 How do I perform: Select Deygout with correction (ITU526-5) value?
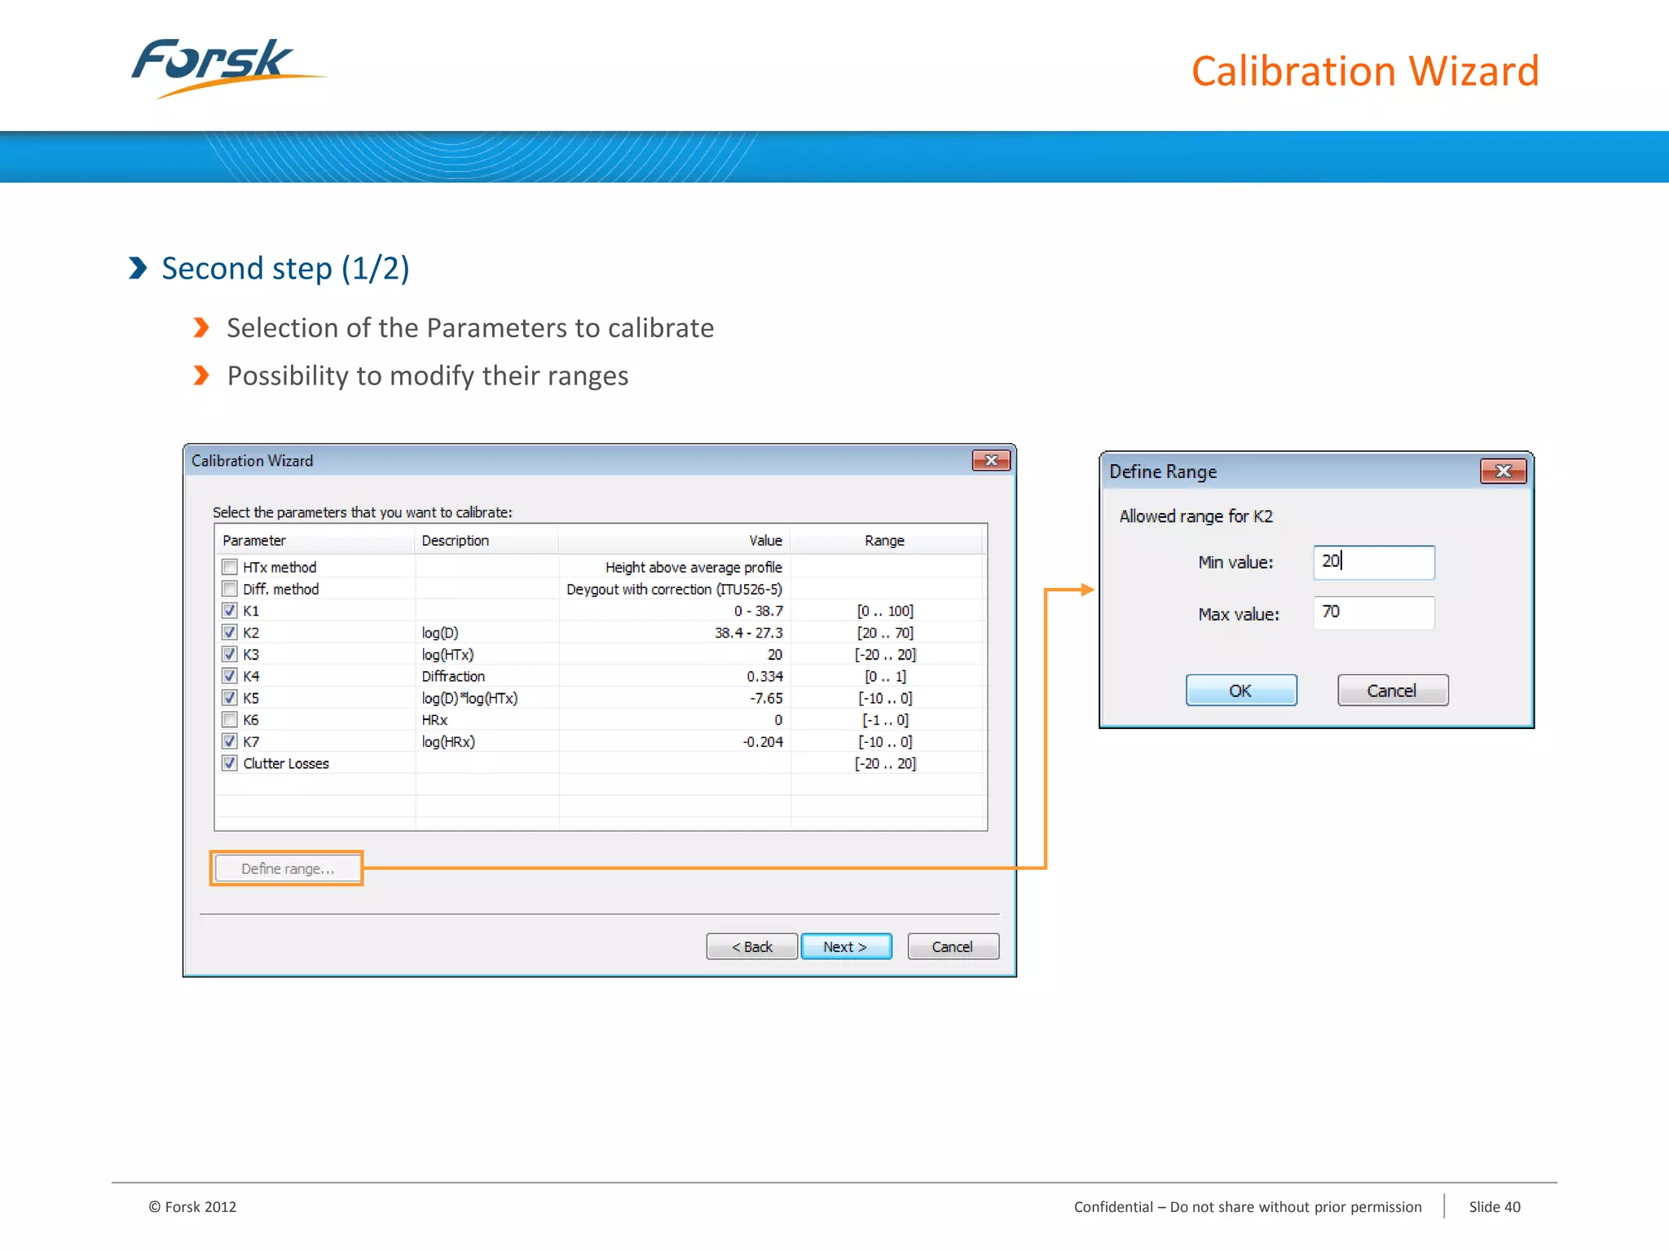click(x=674, y=589)
